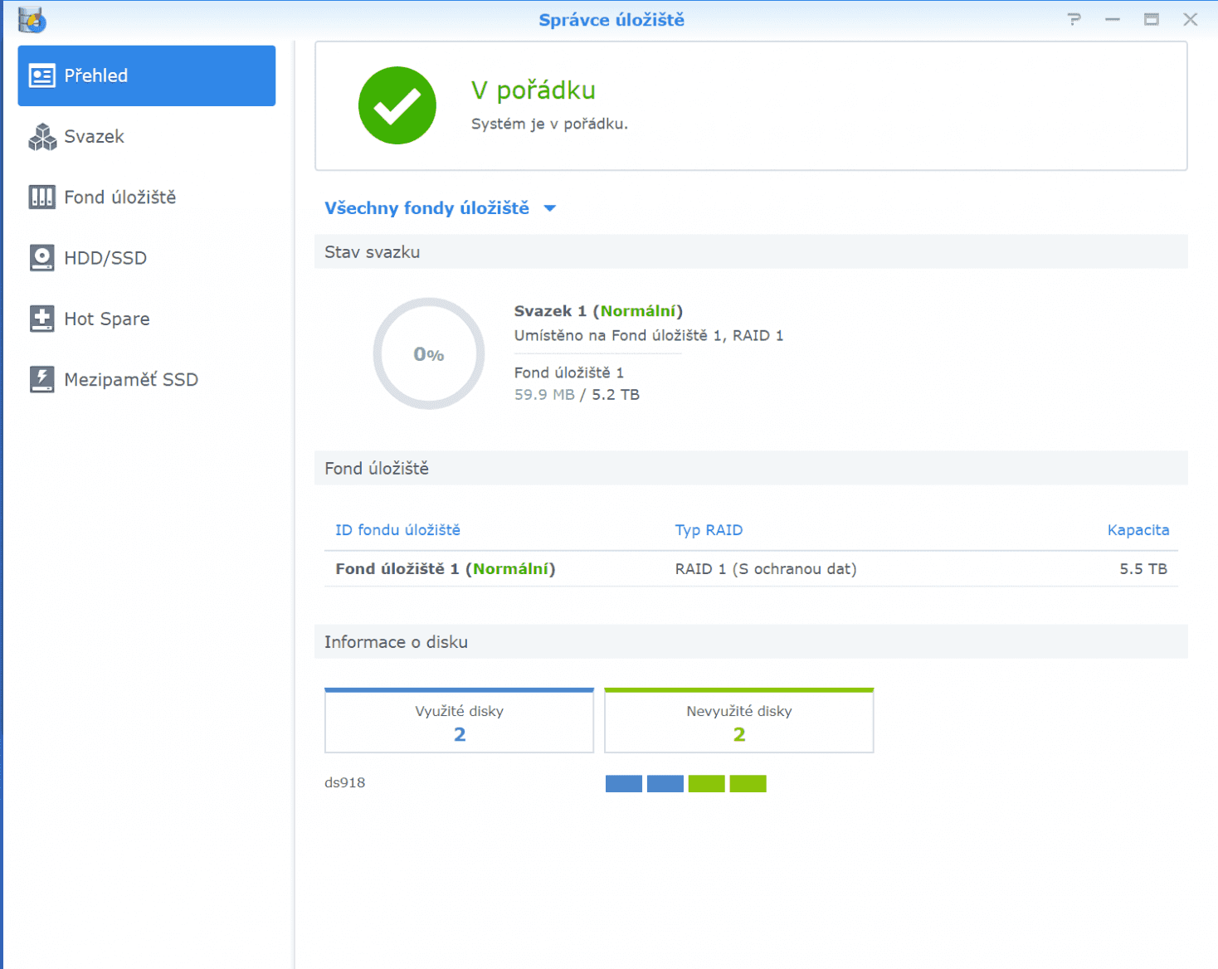Open Mezipaměť SSD cache section
Screen dimensions: 1218x969
point(146,380)
